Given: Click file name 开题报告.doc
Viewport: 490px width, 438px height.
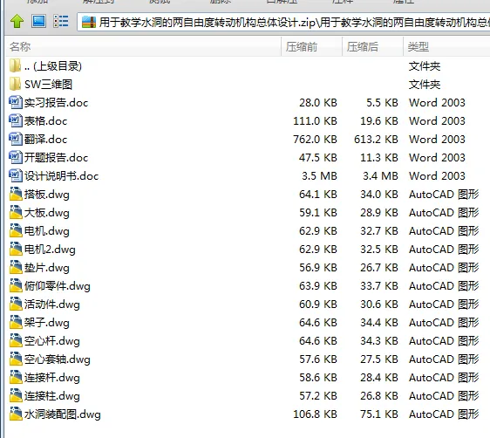Looking at the screenshot, I should pos(57,158).
